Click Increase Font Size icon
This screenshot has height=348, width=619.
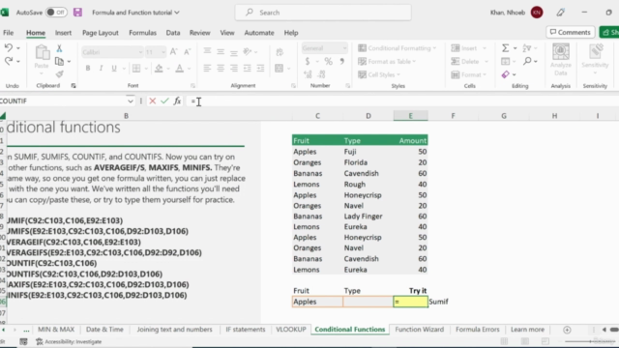pos(173,51)
